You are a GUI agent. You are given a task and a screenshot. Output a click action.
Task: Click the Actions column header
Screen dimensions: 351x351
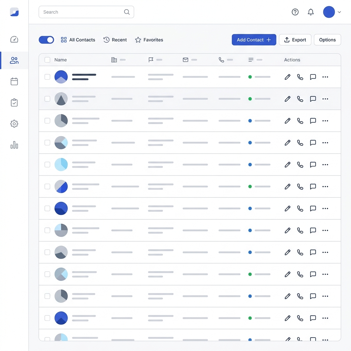pos(292,60)
